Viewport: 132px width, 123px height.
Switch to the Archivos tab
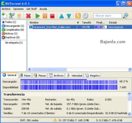[56, 76]
